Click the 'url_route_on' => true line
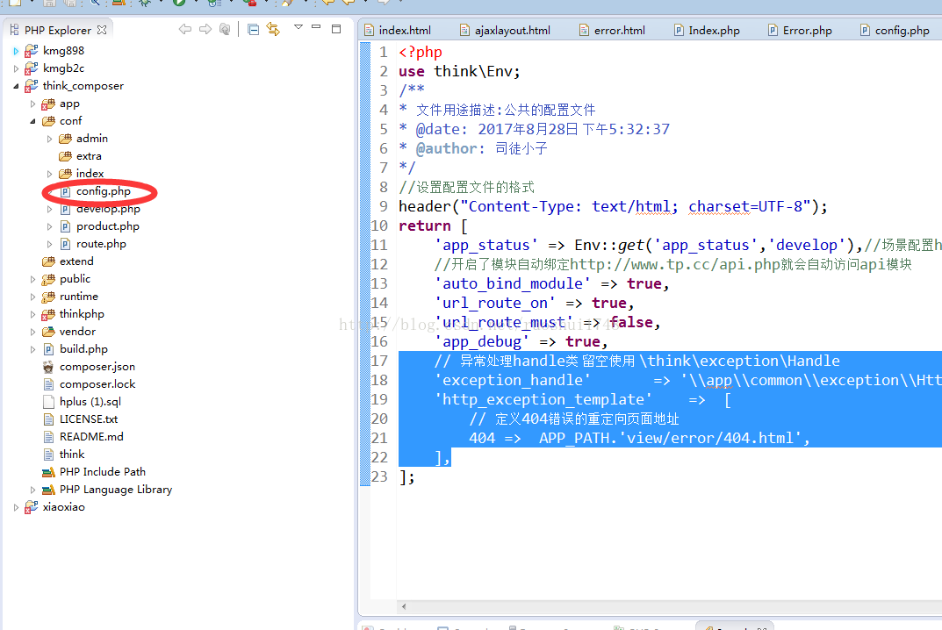The width and height of the screenshot is (942, 630). [x=534, y=303]
